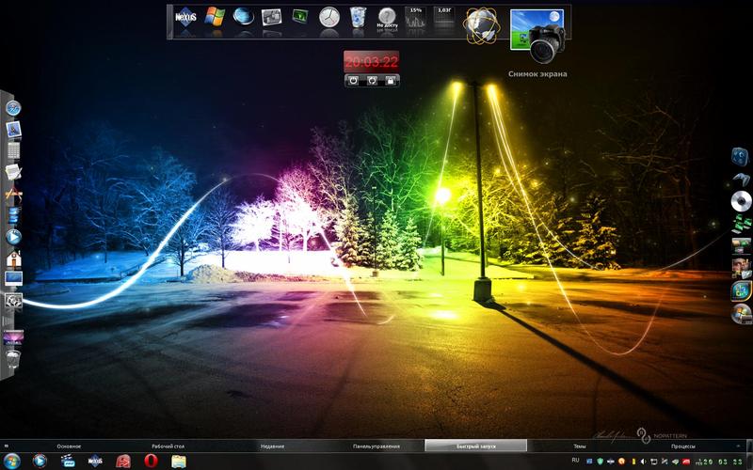The height and width of the screenshot is (470, 753).
Task: Open the Explorer folder in the taskbar
Action: coord(179,462)
